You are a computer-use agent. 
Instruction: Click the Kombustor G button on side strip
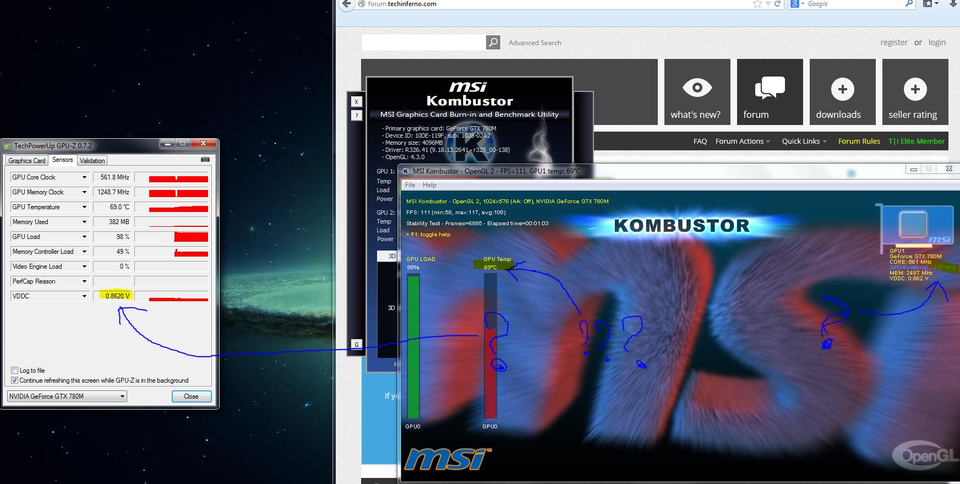tap(357, 345)
